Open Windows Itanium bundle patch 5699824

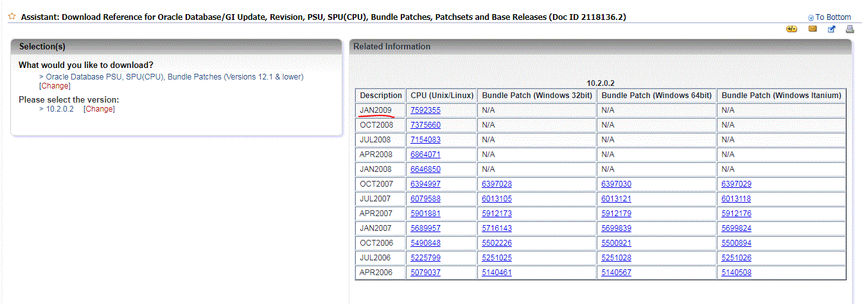tap(736, 228)
